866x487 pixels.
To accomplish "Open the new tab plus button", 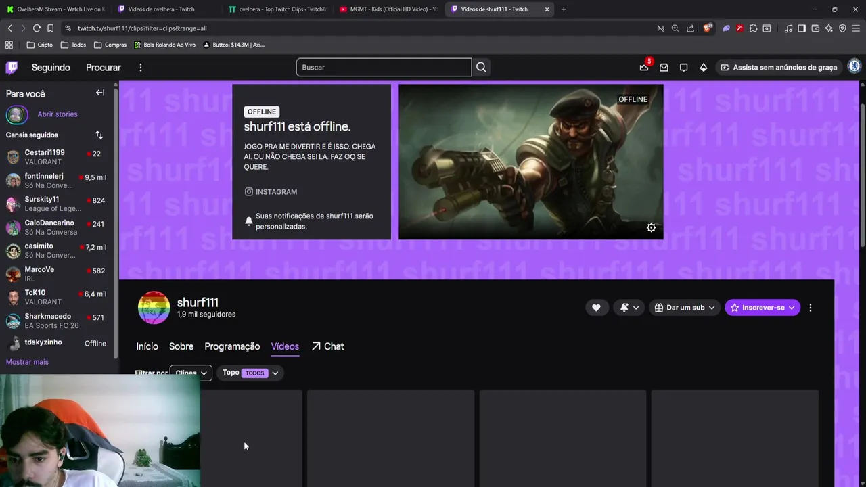I will click(x=564, y=9).
